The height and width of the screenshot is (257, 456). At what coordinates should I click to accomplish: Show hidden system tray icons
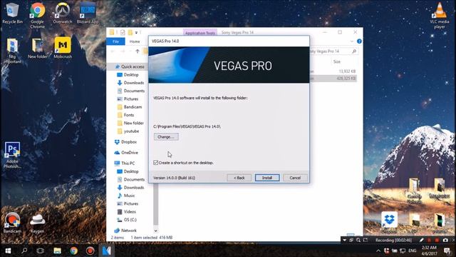pyautogui.click(x=378, y=251)
